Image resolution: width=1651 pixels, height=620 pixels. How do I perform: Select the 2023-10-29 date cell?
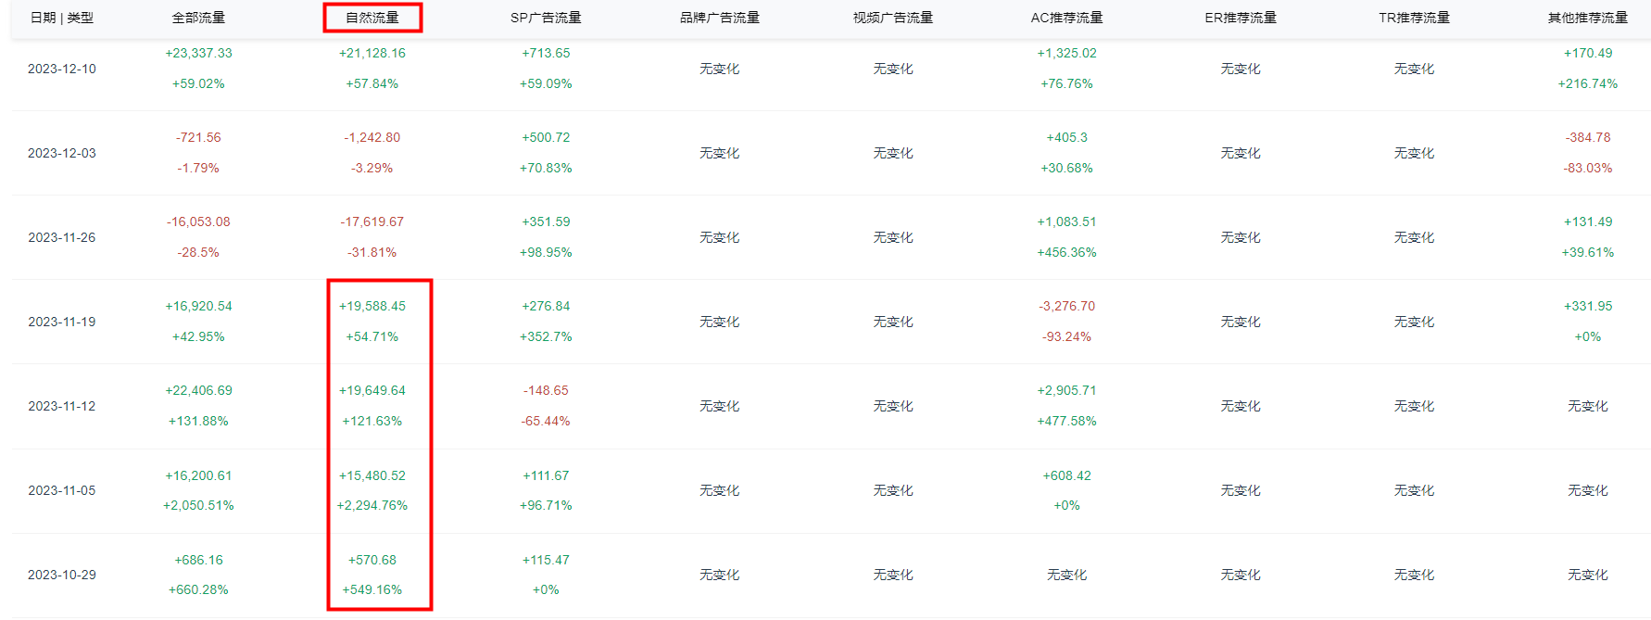click(x=62, y=575)
